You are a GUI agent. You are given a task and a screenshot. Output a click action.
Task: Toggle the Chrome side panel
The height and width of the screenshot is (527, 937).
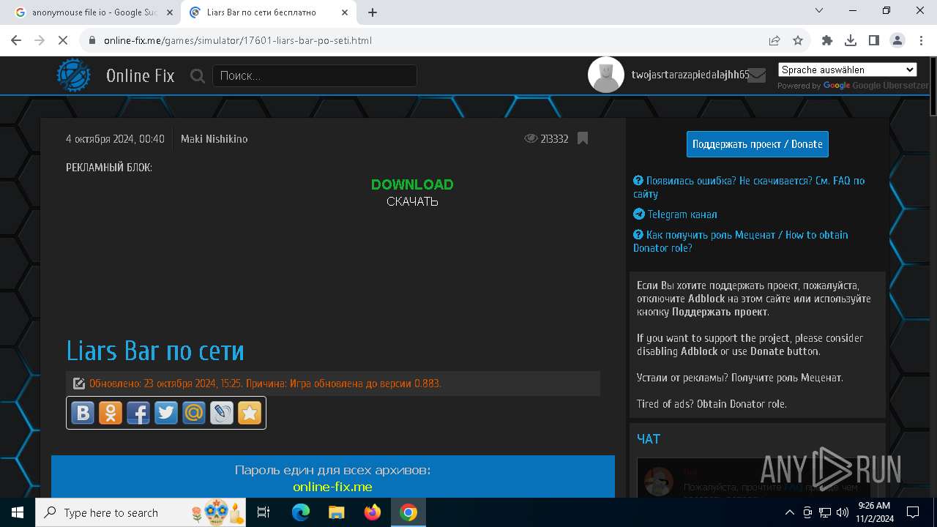tap(874, 40)
